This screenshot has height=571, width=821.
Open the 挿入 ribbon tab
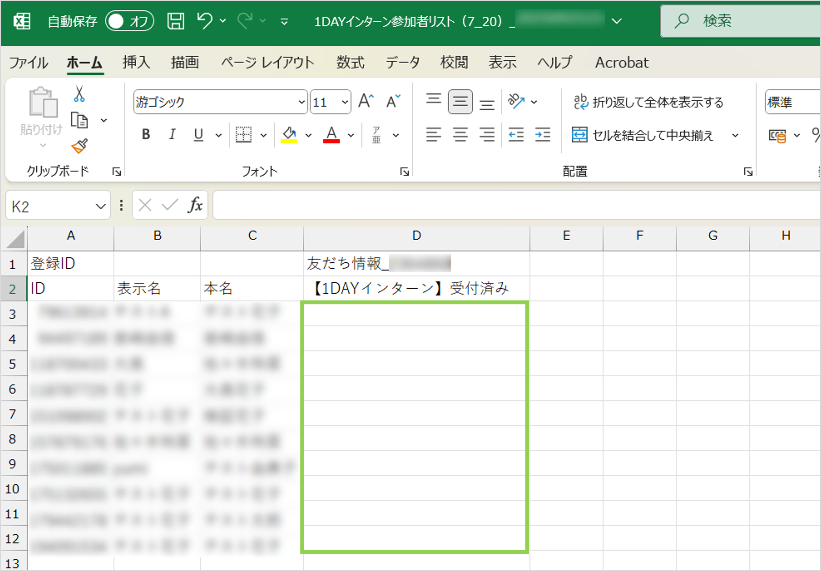[x=136, y=63]
